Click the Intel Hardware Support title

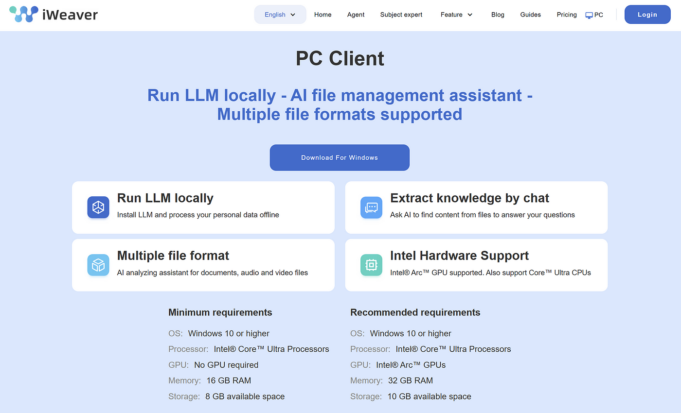coord(460,255)
